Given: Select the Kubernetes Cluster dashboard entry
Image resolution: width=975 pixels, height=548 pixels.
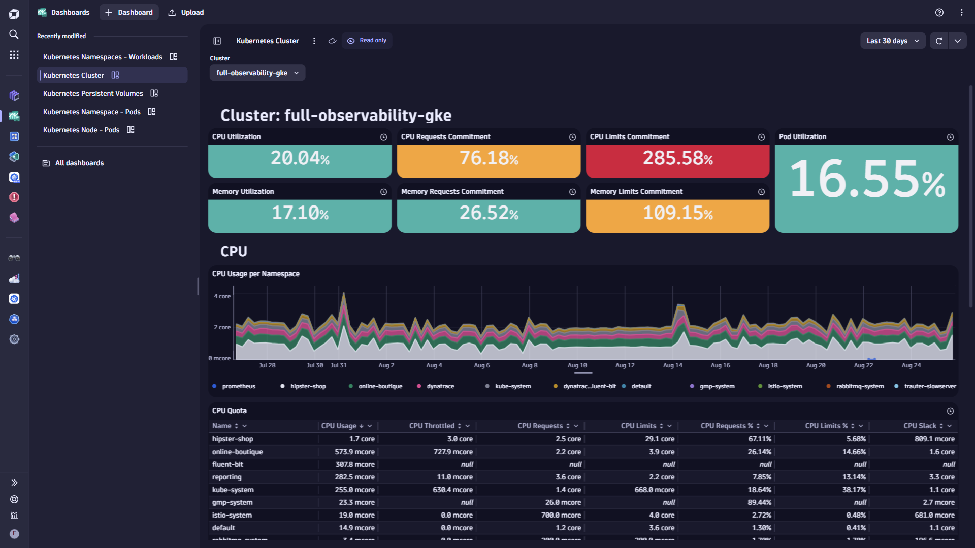Looking at the screenshot, I should [x=112, y=75].
